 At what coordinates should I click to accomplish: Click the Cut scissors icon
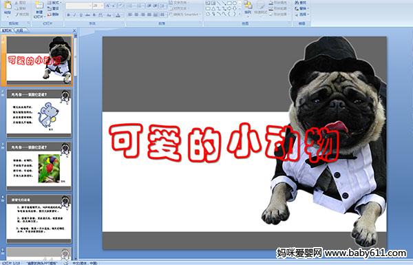(x=17, y=3)
